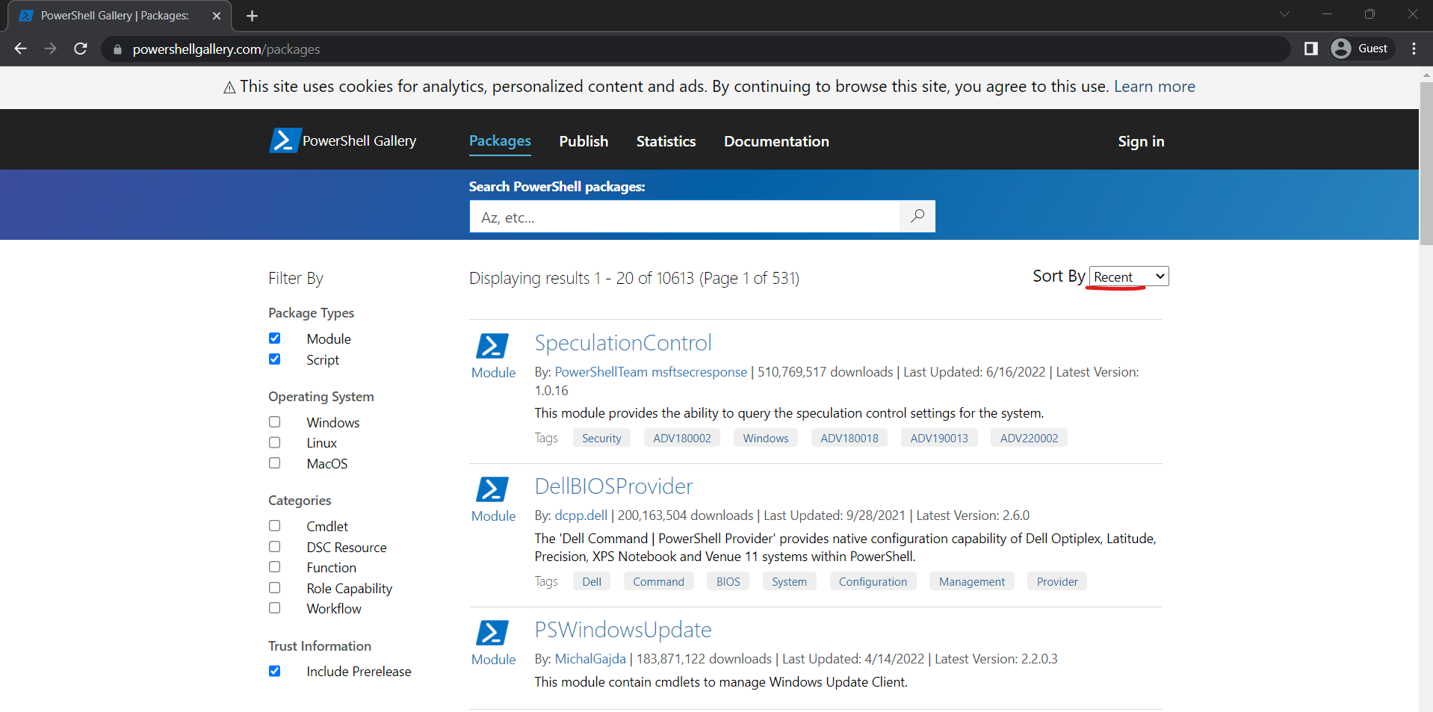Click inside the package search field
This screenshot has height=712, width=1433.
[x=684, y=217]
